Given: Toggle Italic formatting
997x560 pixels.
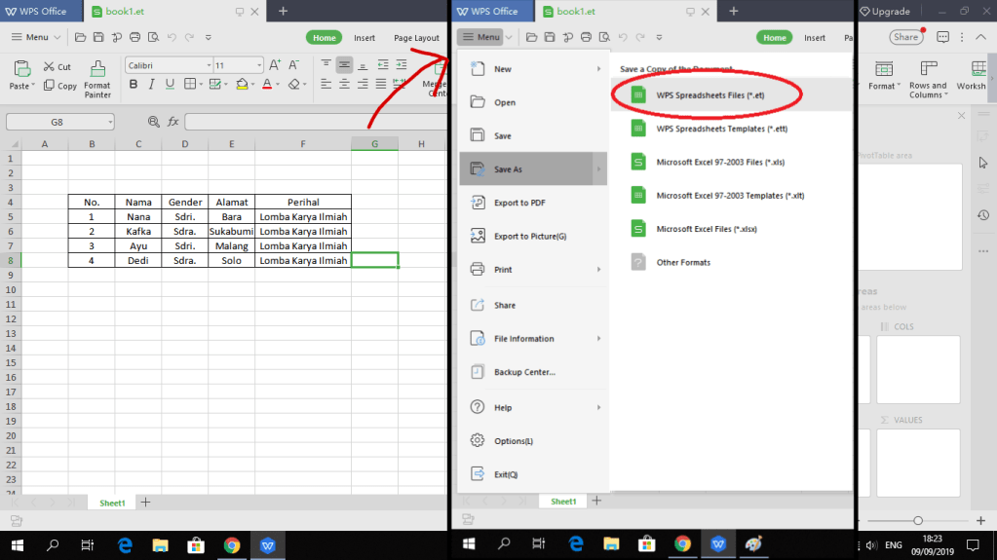Looking at the screenshot, I should [x=149, y=85].
